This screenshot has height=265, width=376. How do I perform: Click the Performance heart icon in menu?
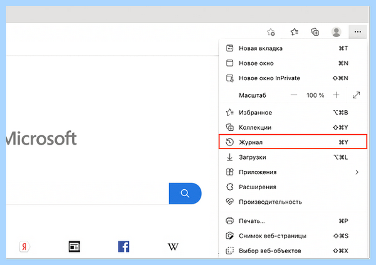229,202
